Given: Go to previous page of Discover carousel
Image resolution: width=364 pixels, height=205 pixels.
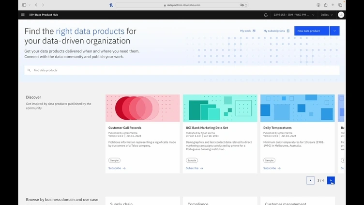Looking at the screenshot, I should point(310,180).
